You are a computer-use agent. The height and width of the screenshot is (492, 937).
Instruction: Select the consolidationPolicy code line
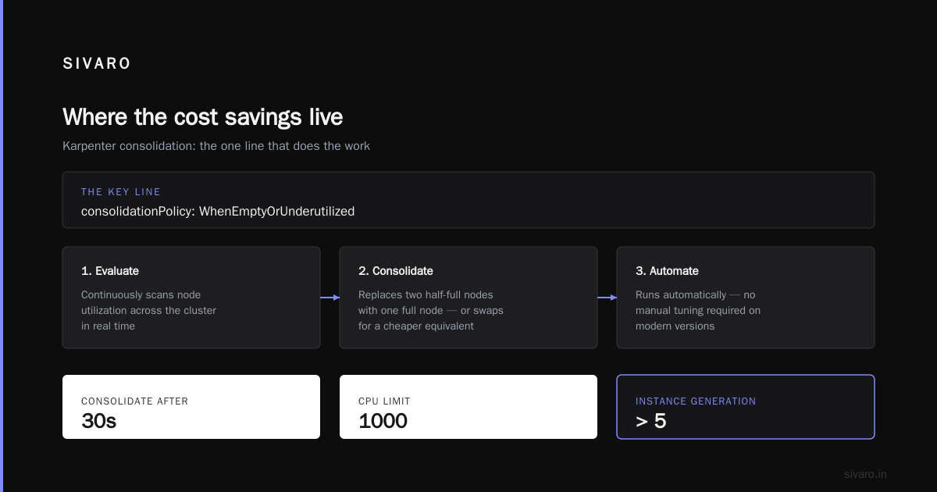[218, 211]
